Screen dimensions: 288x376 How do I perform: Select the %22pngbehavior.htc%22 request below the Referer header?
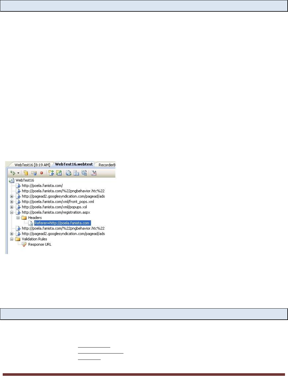point(63,228)
